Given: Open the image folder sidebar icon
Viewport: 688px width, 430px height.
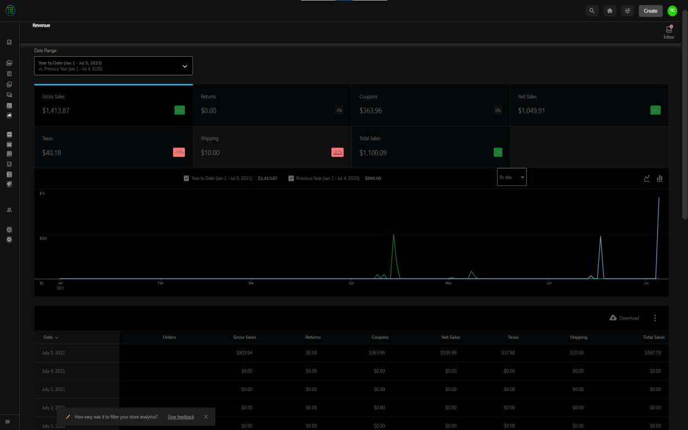Looking at the screenshot, I should (x=9, y=63).
